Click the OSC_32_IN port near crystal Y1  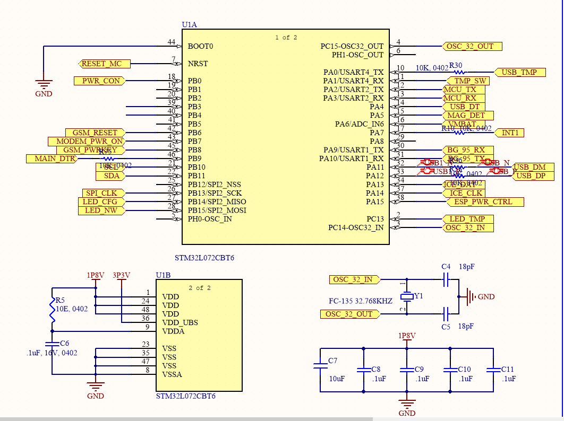pyautogui.click(x=353, y=279)
